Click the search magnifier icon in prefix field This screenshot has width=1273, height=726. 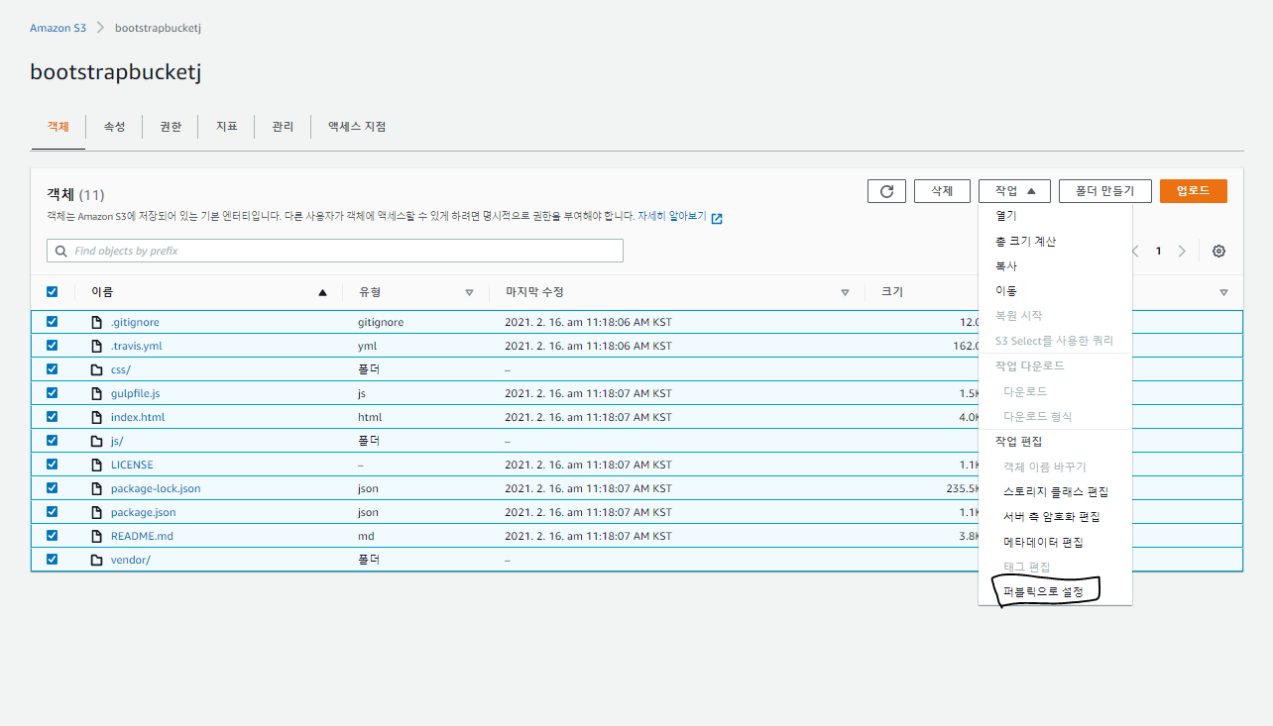(61, 252)
